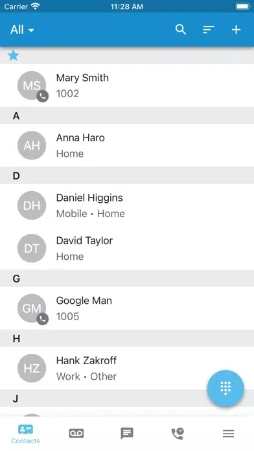Open the messages chat tab icon
Viewport: 254px width, 451px height.
127,434
